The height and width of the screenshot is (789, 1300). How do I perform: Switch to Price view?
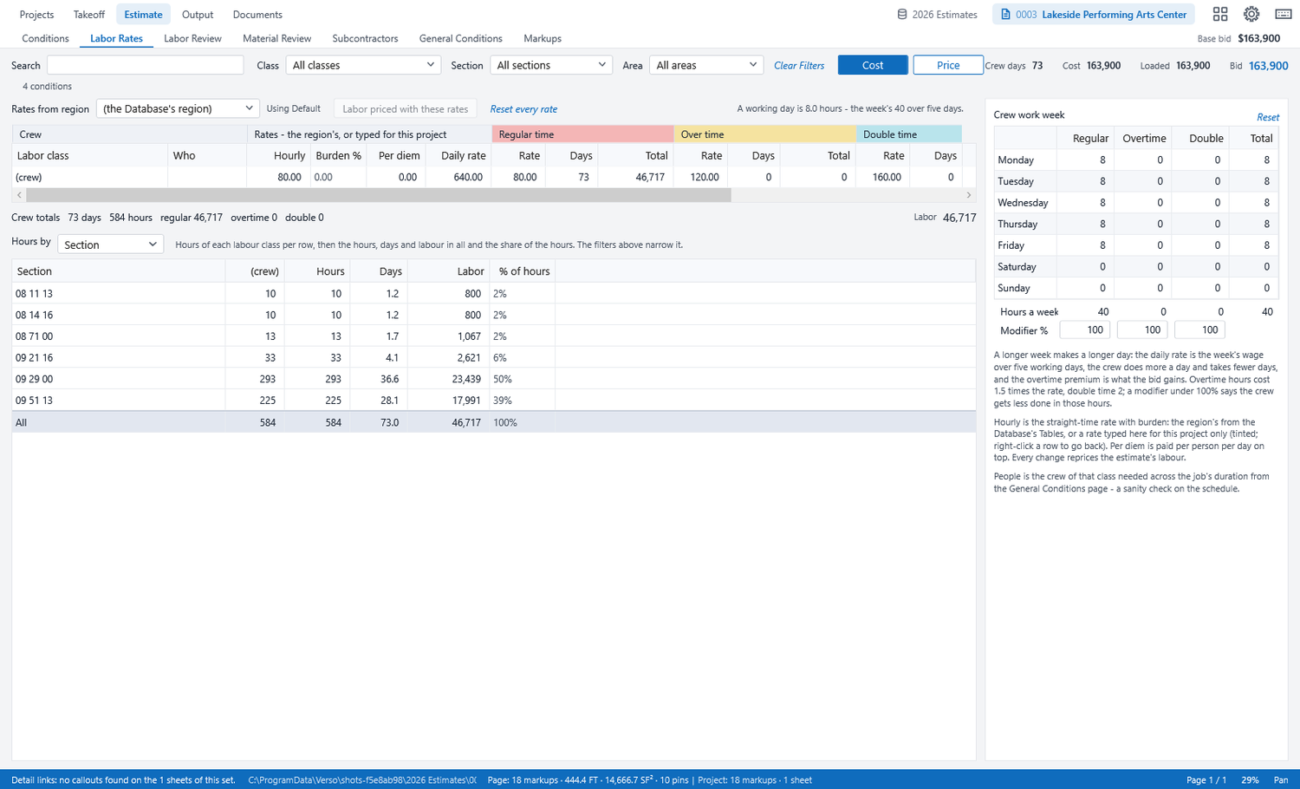click(x=948, y=65)
